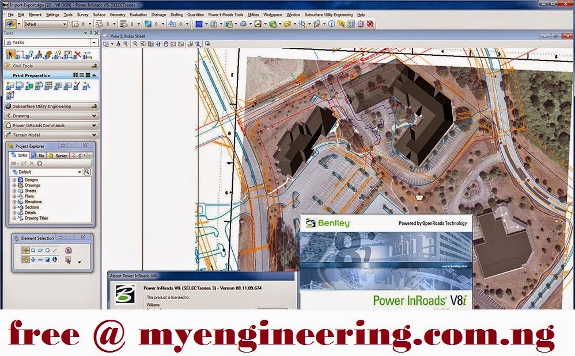Open View Attributes in the View 1 toolbar
575x356 pixels.
106,44
